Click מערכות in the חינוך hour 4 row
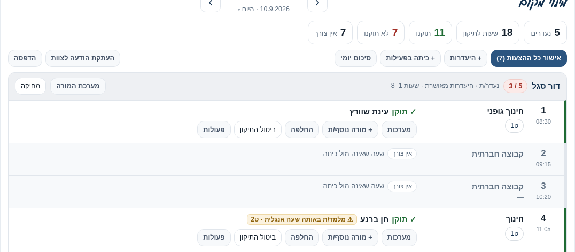The height and width of the screenshot is (252, 575). pyautogui.click(x=399, y=238)
